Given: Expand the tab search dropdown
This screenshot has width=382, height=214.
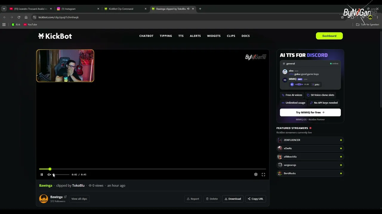Looking at the screenshot, I should (4, 9).
